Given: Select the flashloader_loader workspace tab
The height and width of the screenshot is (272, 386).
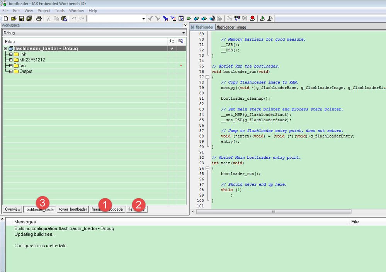Looking at the screenshot, I should click(40, 209).
